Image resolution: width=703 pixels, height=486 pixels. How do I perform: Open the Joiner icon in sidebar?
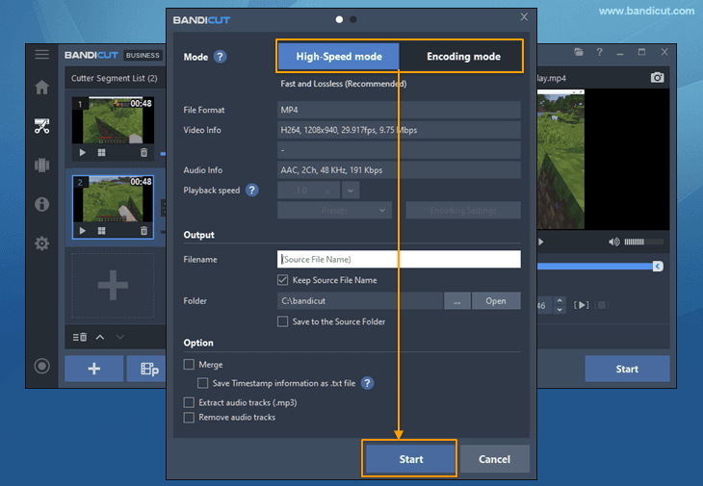pyautogui.click(x=41, y=166)
